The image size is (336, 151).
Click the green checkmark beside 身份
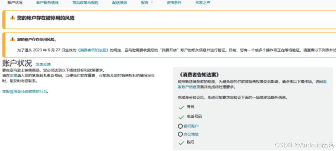181,108
